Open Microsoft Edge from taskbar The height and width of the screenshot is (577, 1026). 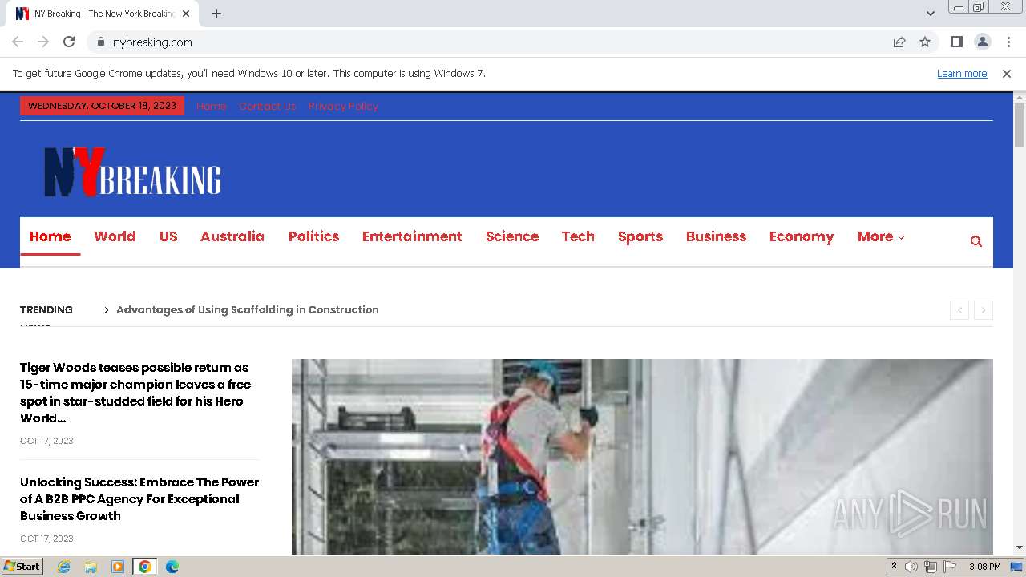pyautogui.click(x=172, y=567)
